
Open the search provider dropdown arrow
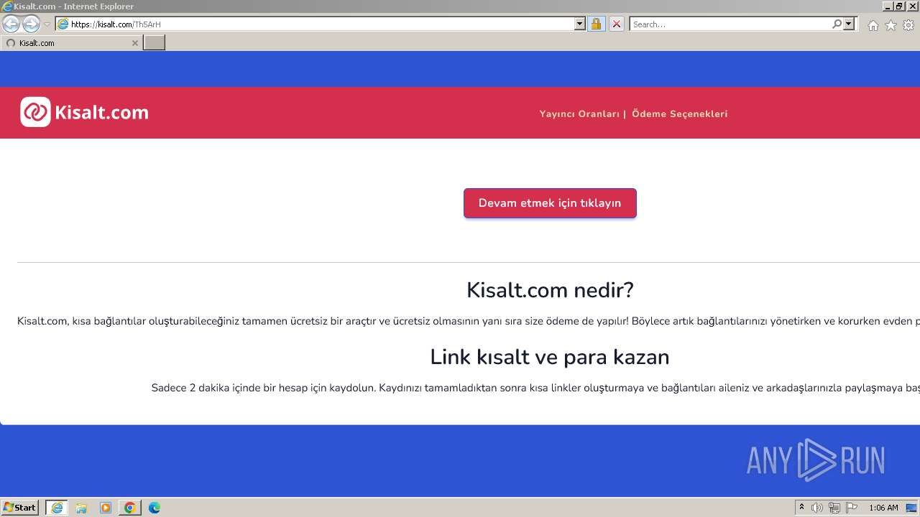[x=849, y=24]
